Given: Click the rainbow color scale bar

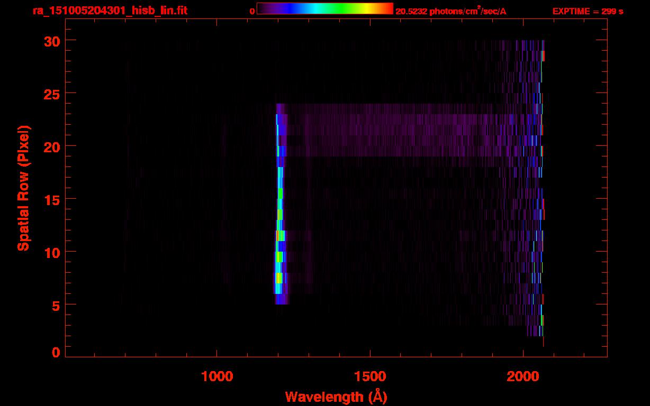Looking at the screenshot, I should [x=325, y=8].
